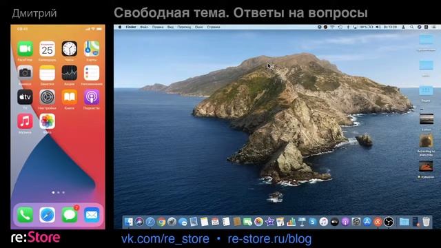Viewport: 441px width, 248px height.
Task: Open Music app in the Mac dock
Action: (x=323, y=222)
